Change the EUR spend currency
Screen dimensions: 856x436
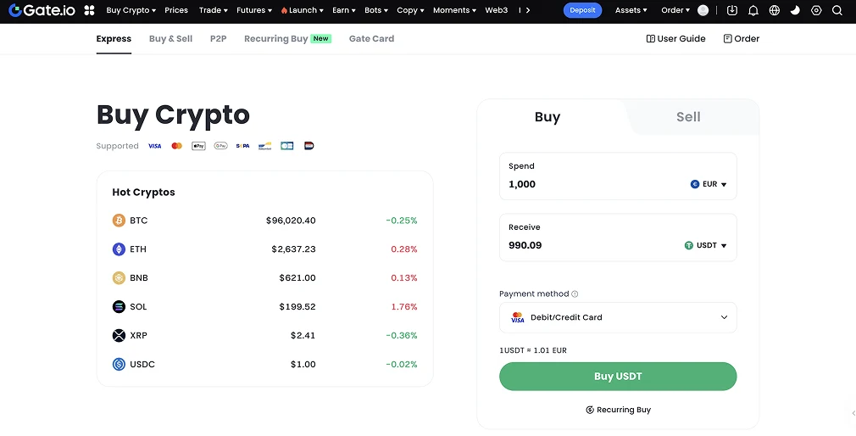(709, 185)
